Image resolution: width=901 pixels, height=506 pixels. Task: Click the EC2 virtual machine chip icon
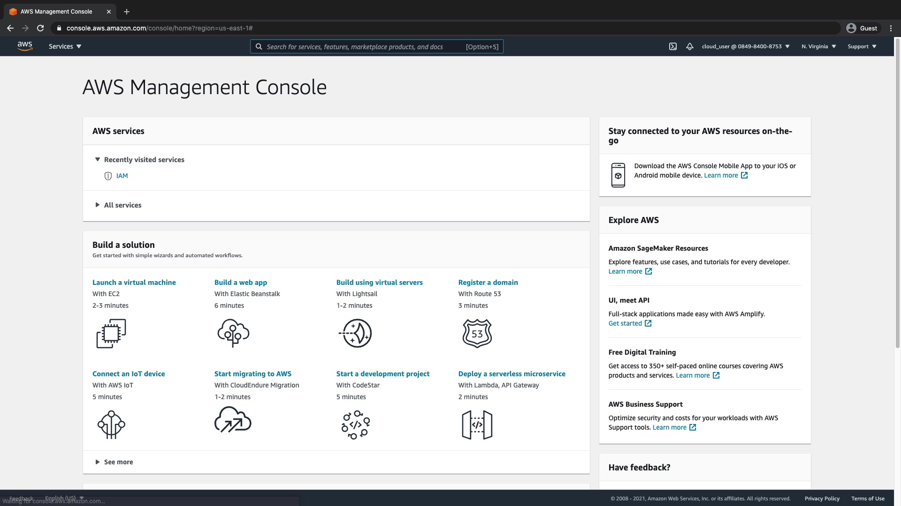coord(111,334)
